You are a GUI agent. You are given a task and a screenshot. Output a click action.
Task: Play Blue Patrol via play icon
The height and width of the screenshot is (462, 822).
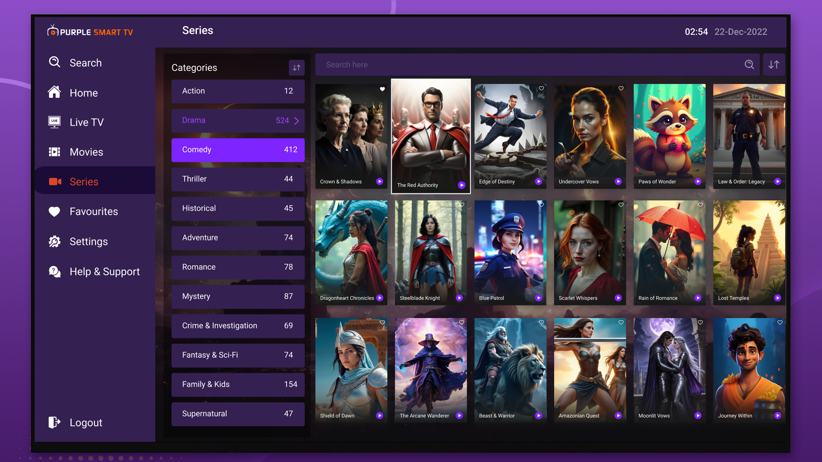tap(539, 298)
